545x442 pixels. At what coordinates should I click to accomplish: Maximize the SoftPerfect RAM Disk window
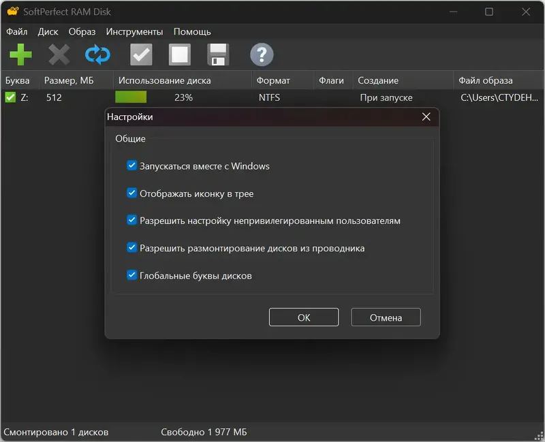(489, 12)
